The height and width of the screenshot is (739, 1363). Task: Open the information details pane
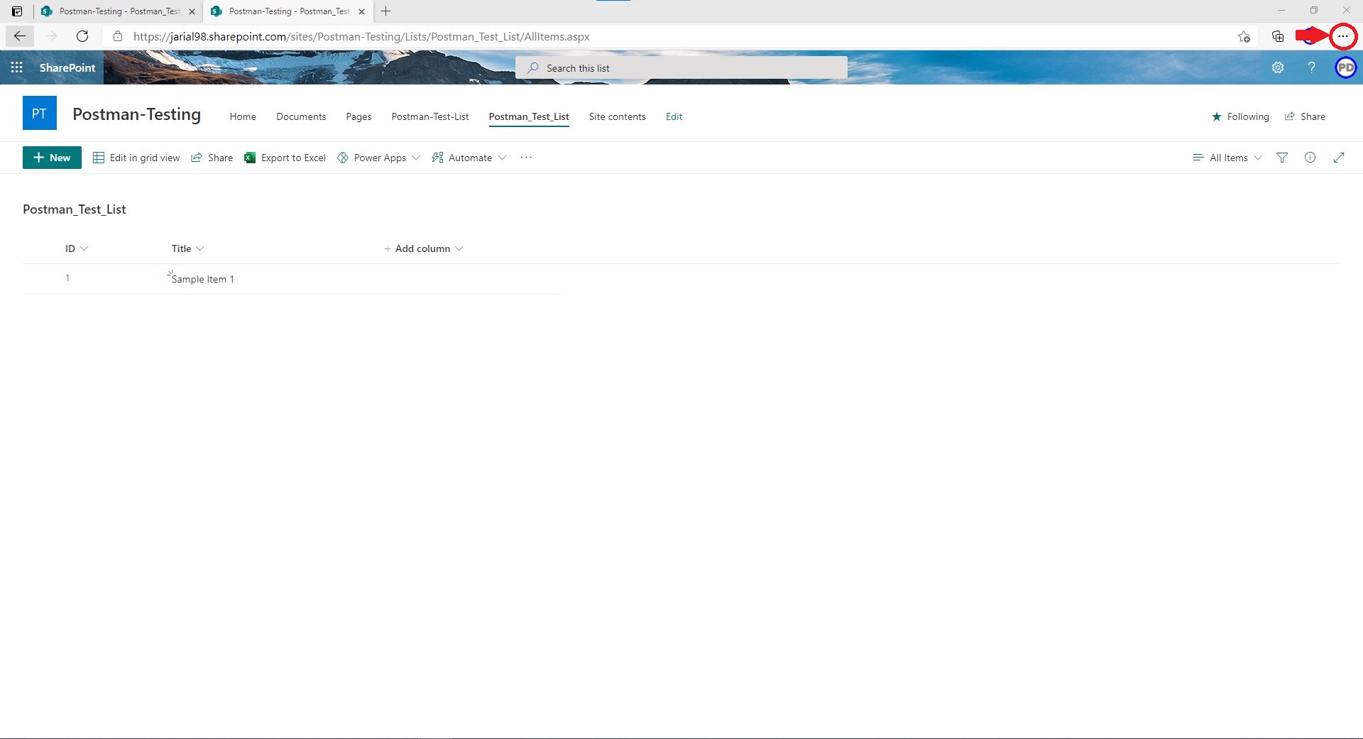pyautogui.click(x=1310, y=158)
